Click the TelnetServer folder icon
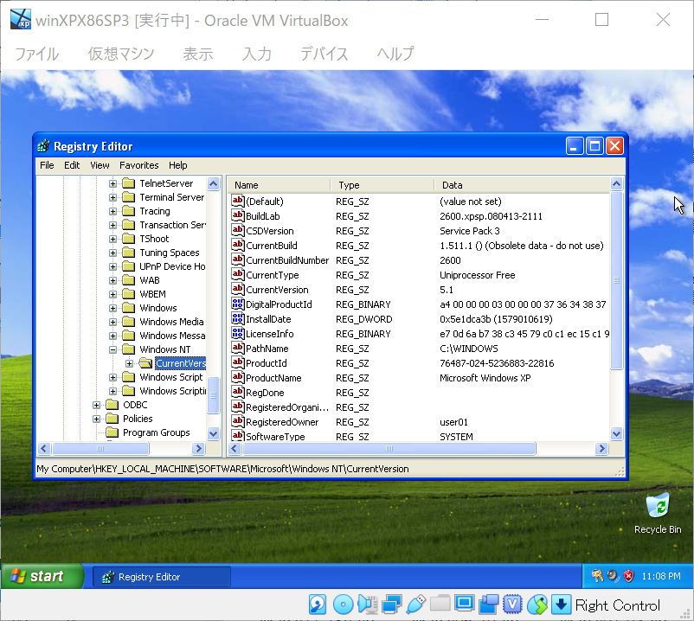This screenshot has width=694, height=621. coord(128,183)
